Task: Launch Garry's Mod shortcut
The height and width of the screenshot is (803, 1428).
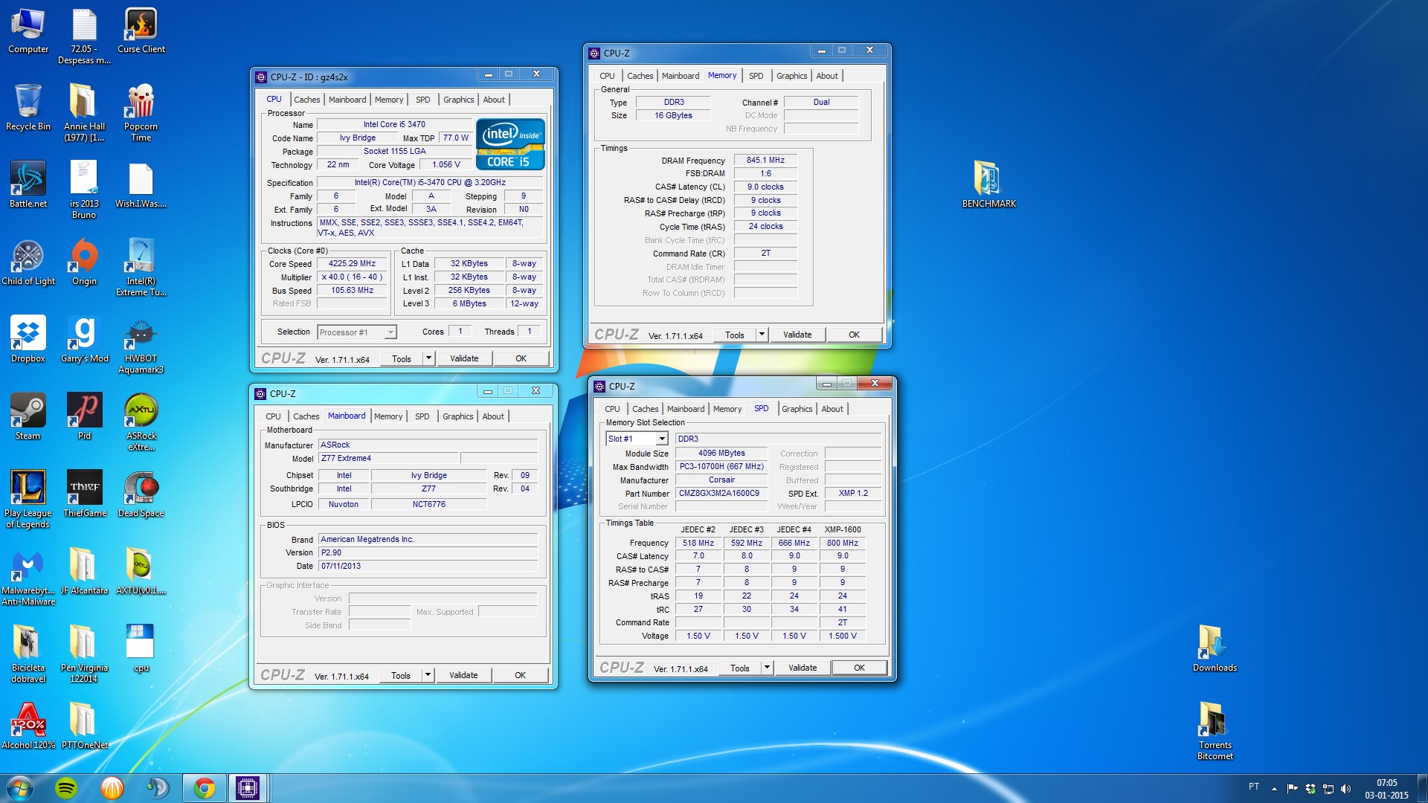Action: [85, 341]
